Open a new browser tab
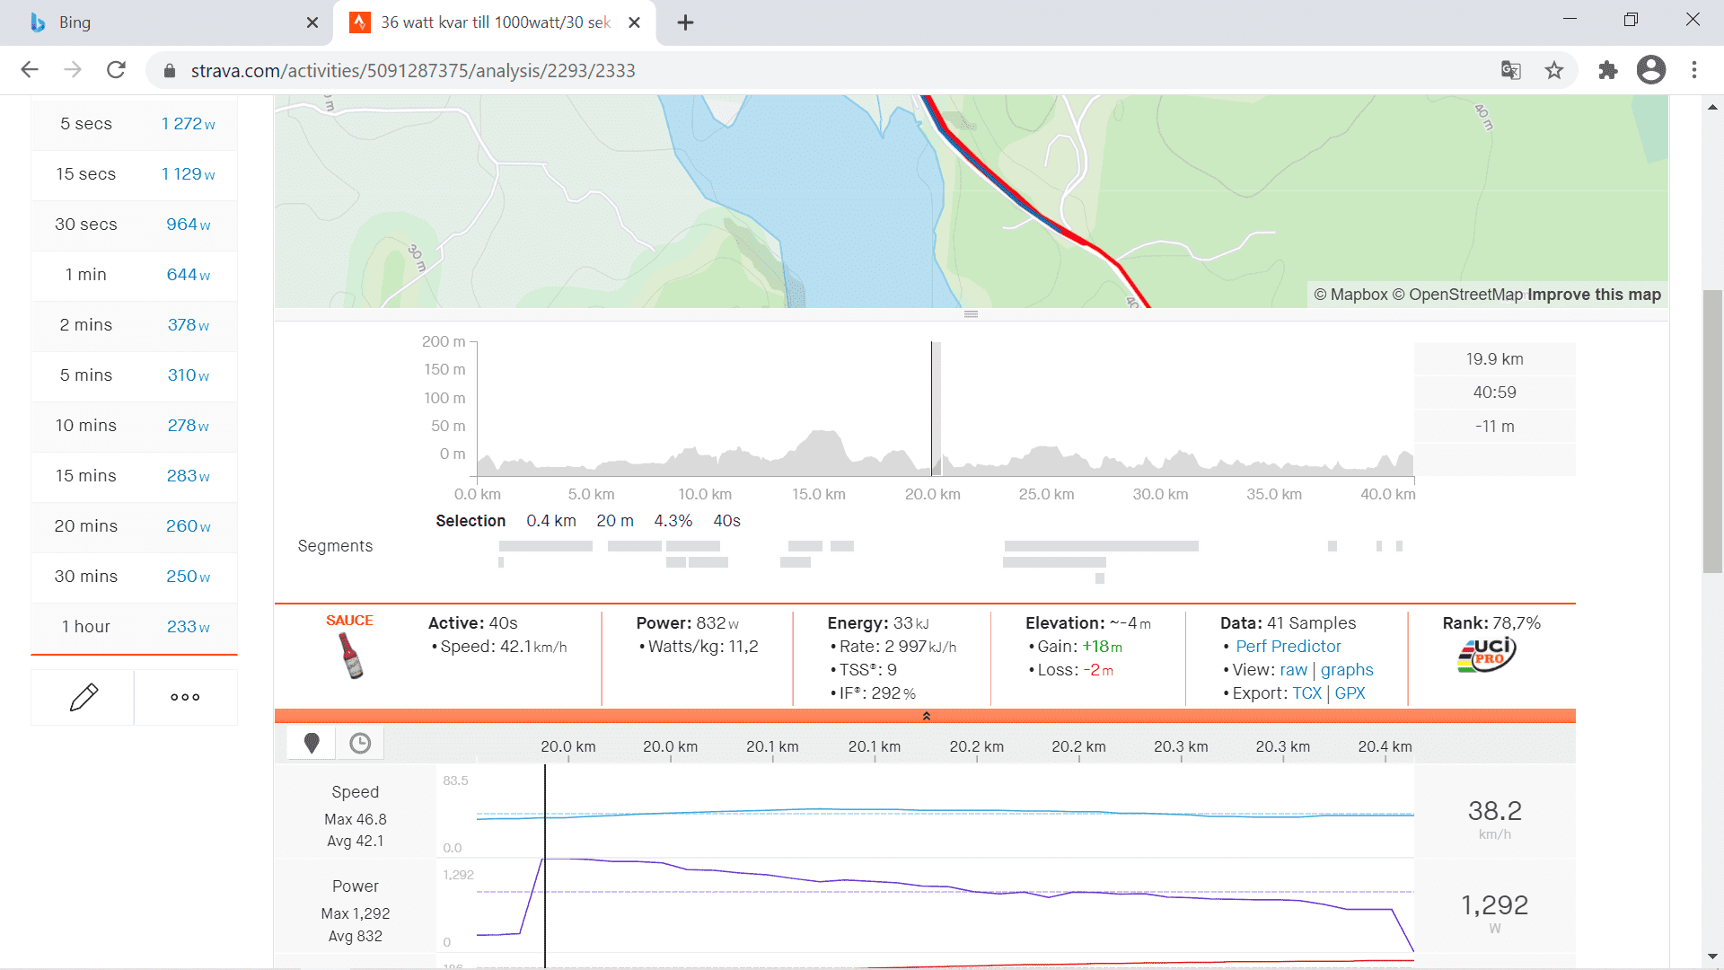The width and height of the screenshot is (1724, 970). click(x=685, y=22)
